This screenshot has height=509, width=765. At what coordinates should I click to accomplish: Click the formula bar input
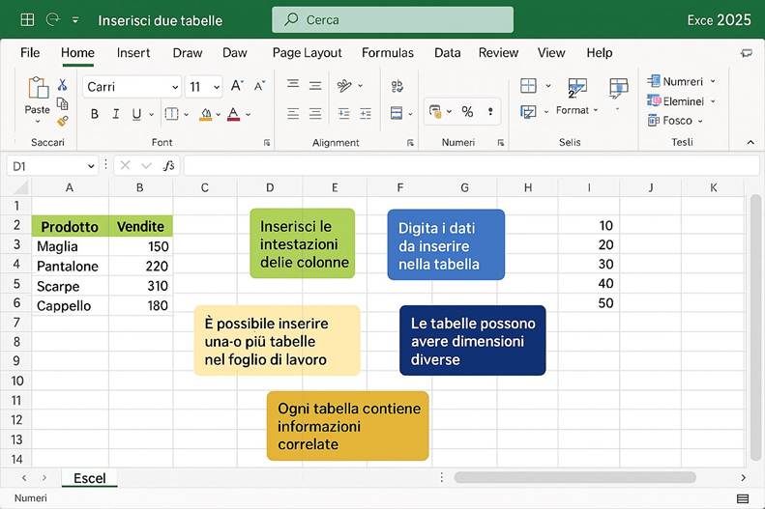[x=471, y=165]
